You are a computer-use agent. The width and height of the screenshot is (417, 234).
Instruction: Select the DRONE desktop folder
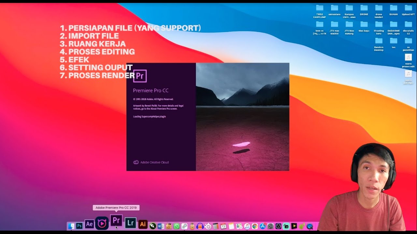364,10
